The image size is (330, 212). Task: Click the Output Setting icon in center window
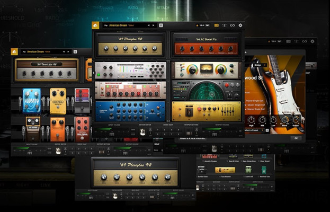[x=189, y=132]
